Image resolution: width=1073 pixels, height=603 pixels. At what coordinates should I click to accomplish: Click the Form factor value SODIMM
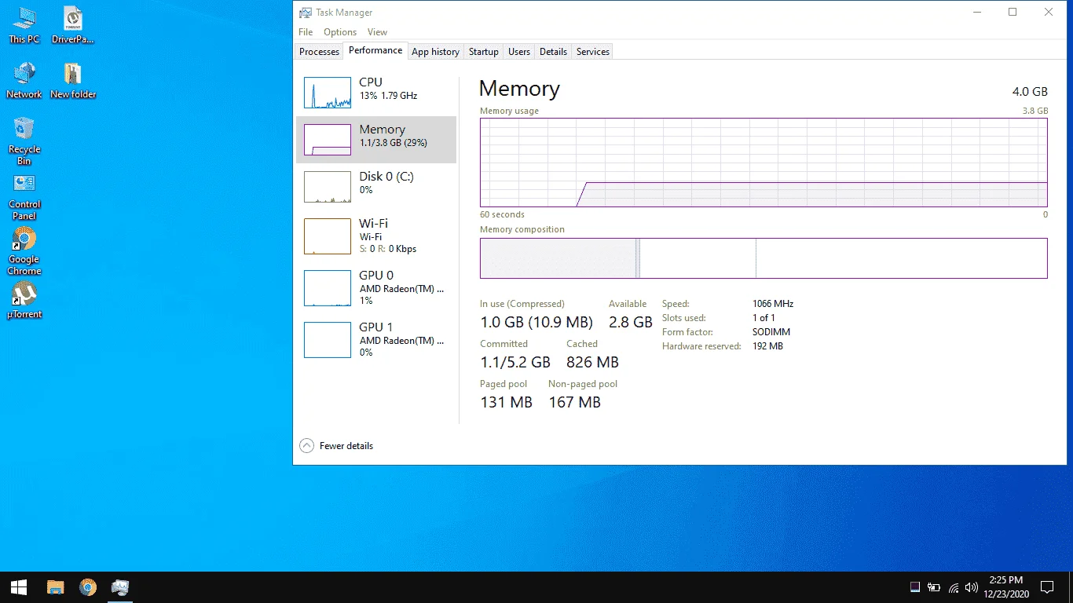[x=771, y=332]
